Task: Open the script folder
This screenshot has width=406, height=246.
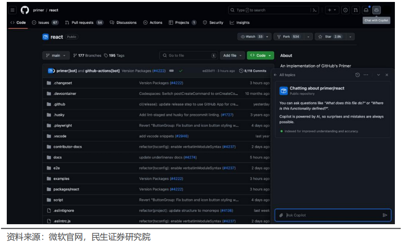Action: click(58, 200)
